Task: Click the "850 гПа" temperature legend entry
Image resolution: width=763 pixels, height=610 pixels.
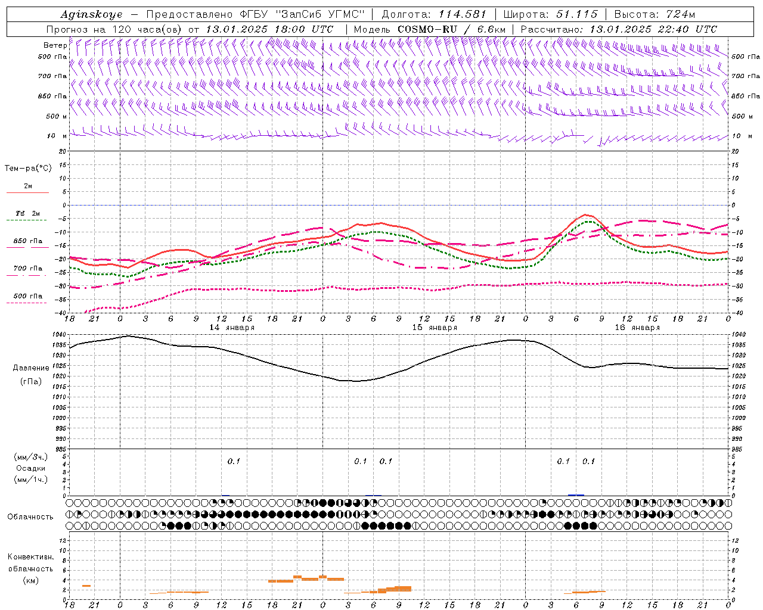Action: point(28,241)
